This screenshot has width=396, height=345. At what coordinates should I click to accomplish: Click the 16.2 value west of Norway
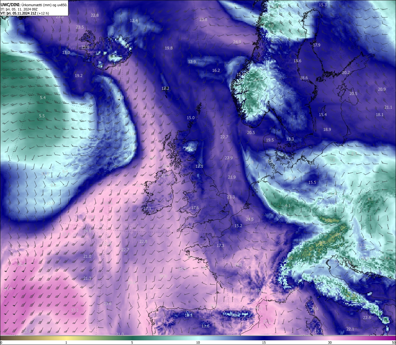tap(216, 71)
